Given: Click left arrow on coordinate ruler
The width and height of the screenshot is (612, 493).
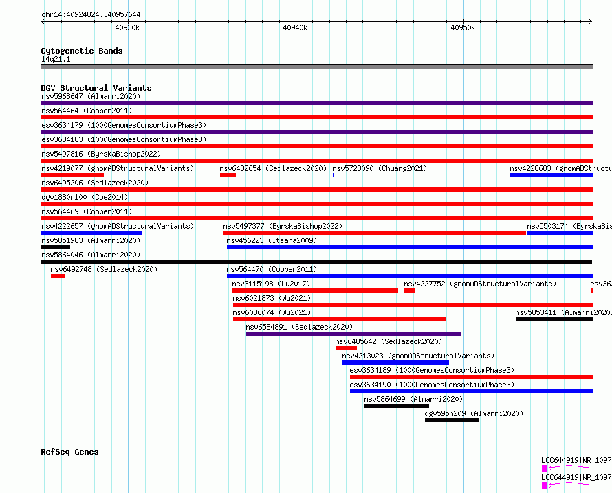Looking at the screenshot, I should [43, 22].
